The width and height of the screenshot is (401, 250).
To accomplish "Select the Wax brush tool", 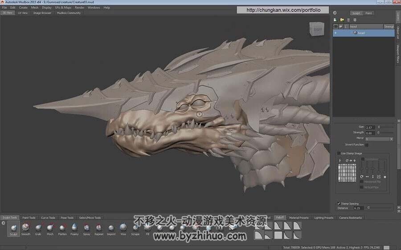I will [123, 229].
